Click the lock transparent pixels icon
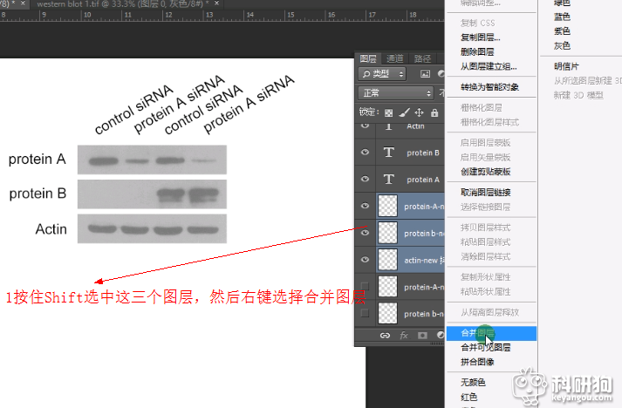The image size is (622, 408). [389, 112]
